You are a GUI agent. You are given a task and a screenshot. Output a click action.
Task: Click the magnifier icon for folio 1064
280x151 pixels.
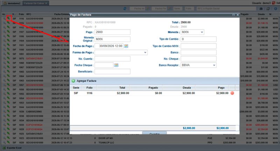coord(4,76)
